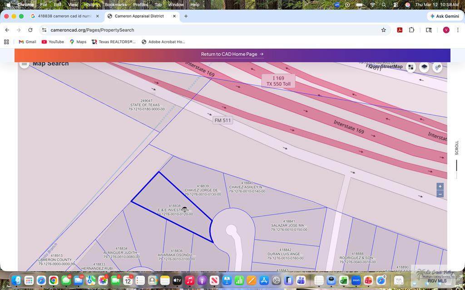Close the 418838 cameron cad tab
Viewport: 465px width, 290px height.
pyautogui.click(x=98, y=16)
